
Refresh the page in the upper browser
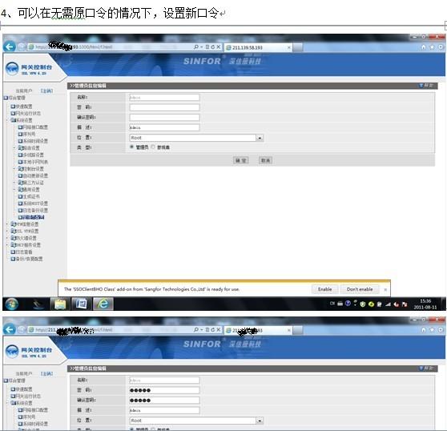(212, 46)
